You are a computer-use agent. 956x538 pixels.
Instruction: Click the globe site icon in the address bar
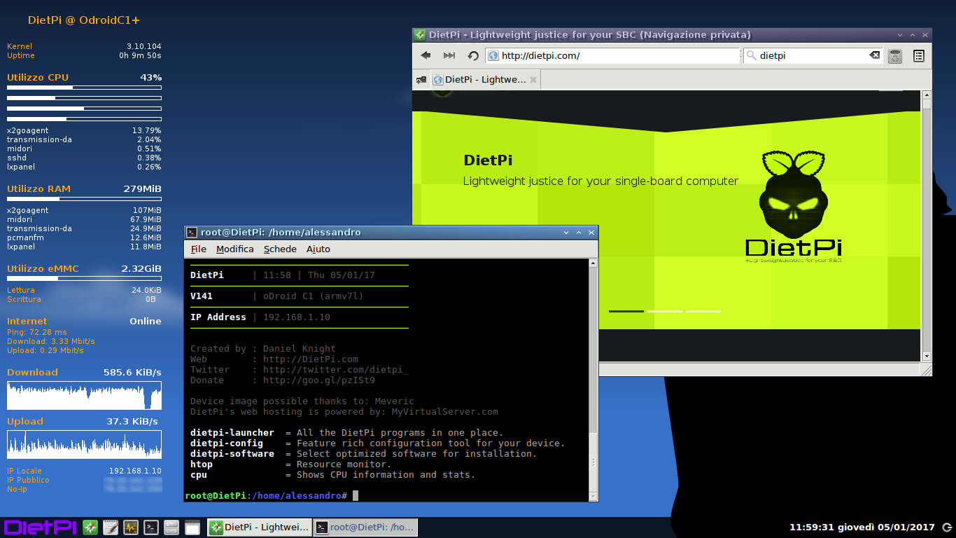pos(493,55)
